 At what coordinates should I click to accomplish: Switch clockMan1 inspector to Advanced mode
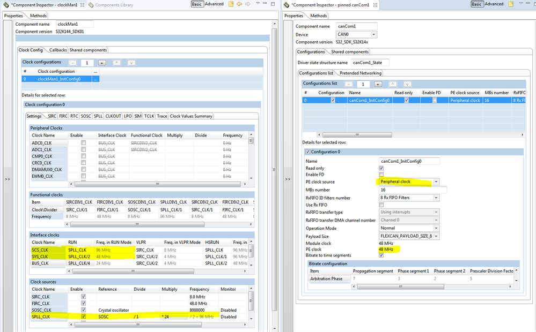pyautogui.click(x=214, y=4)
